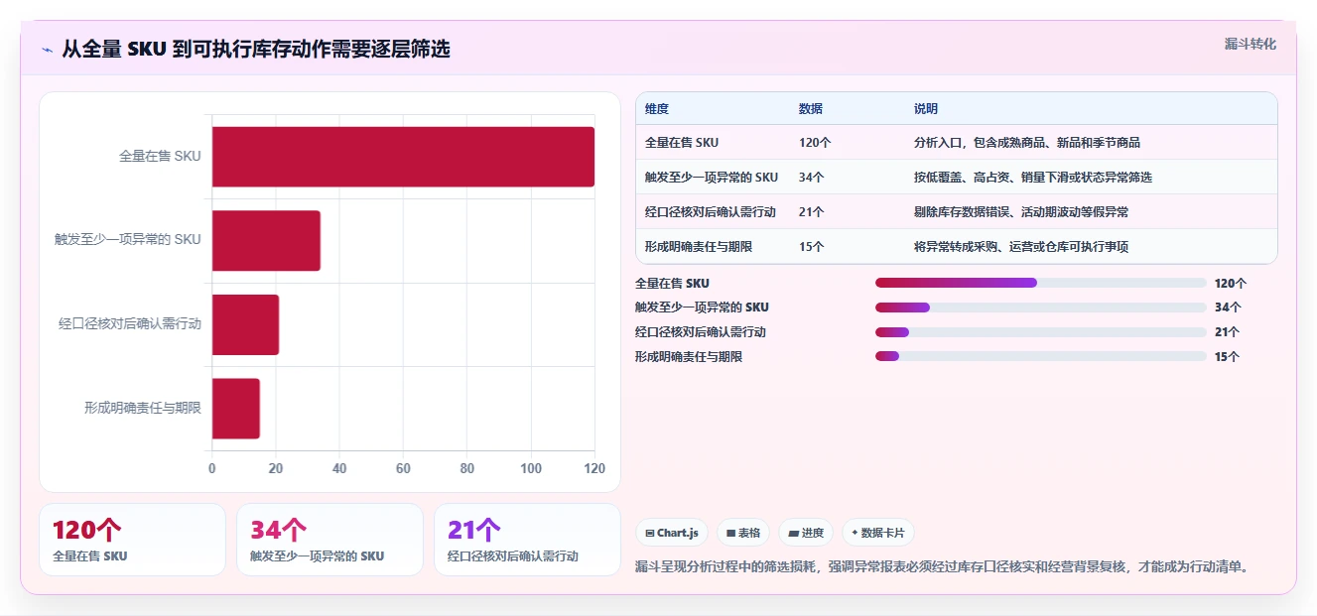
Task: Click the 形成明确责任与期限 chart bar
Action: tap(236, 409)
